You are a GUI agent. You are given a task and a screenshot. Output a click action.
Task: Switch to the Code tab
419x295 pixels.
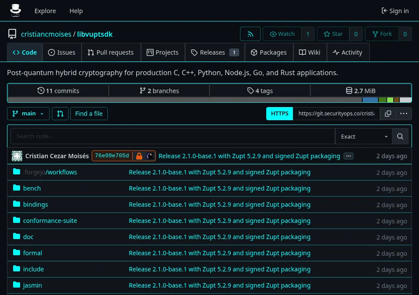tap(24, 52)
